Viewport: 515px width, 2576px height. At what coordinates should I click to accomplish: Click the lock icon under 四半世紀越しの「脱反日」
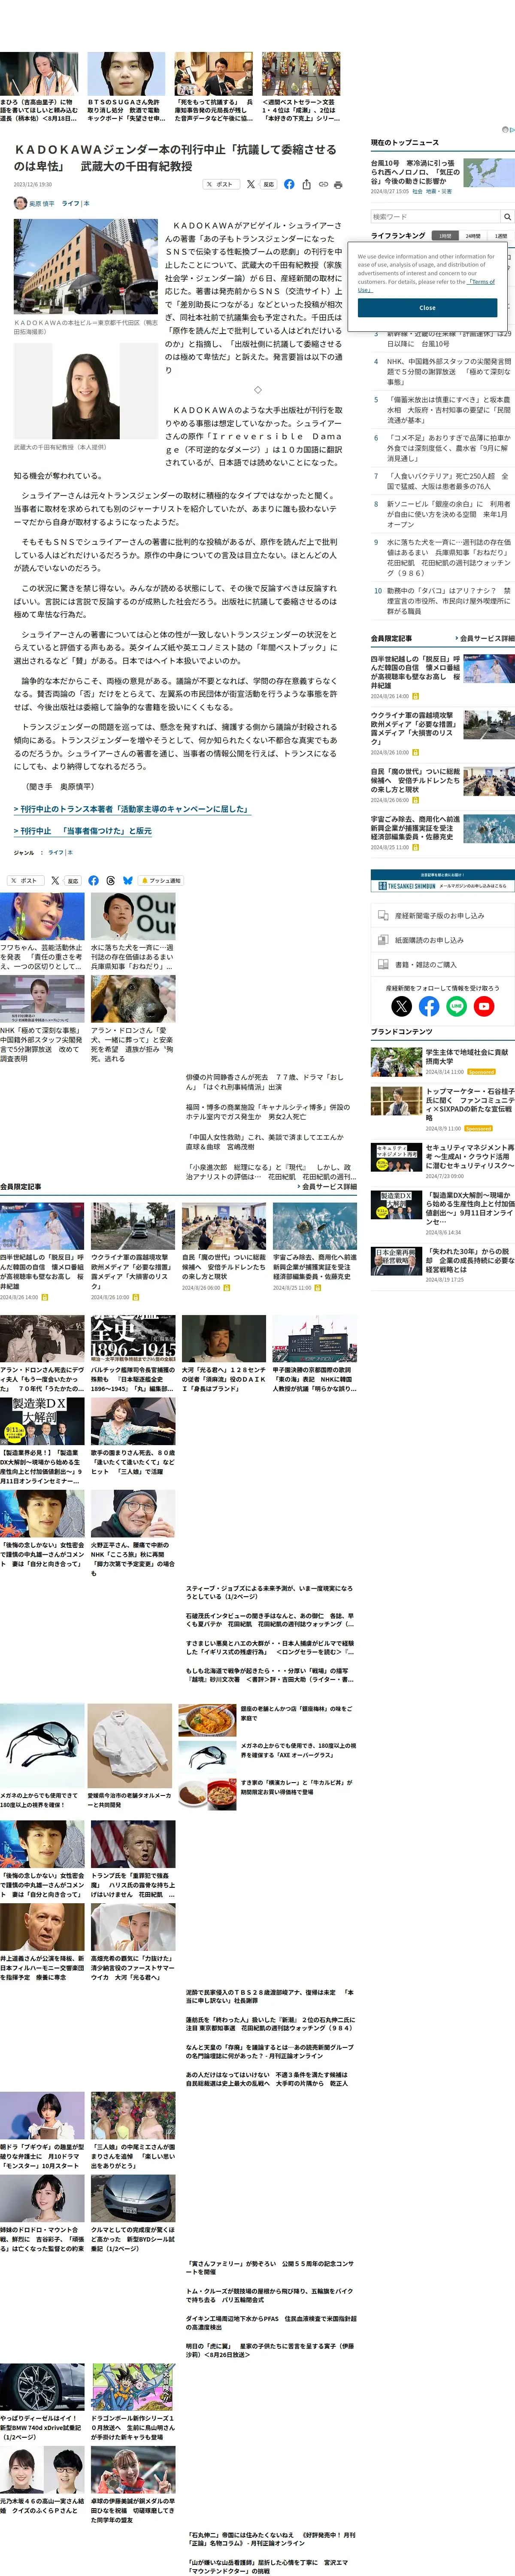coord(44,1297)
